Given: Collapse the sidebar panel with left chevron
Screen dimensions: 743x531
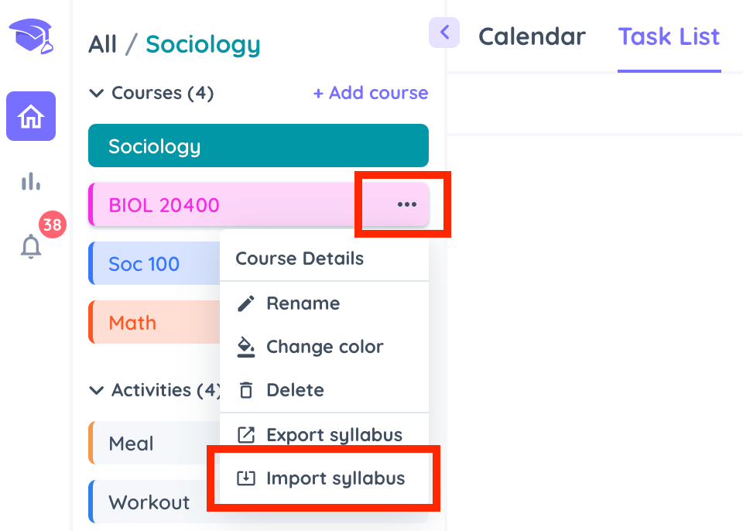Looking at the screenshot, I should tap(444, 33).
